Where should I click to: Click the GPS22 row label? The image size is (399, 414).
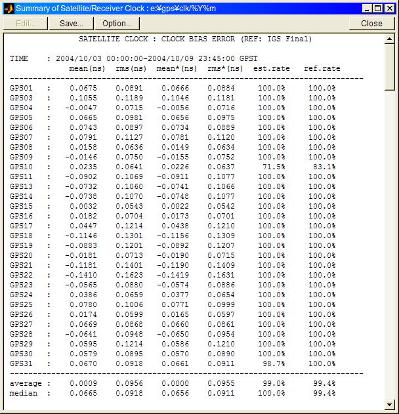coord(21,275)
